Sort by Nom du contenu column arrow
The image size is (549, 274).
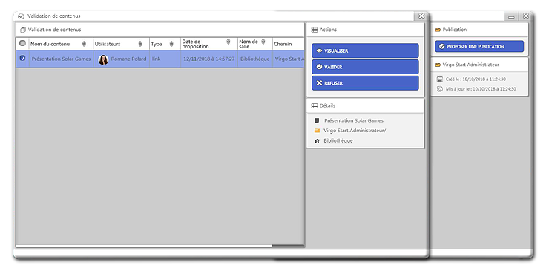pyautogui.click(x=84, y=44)
